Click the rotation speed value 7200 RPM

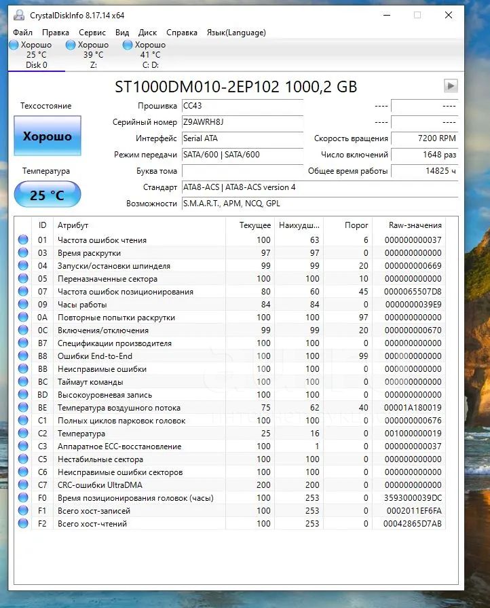(424, 138)
